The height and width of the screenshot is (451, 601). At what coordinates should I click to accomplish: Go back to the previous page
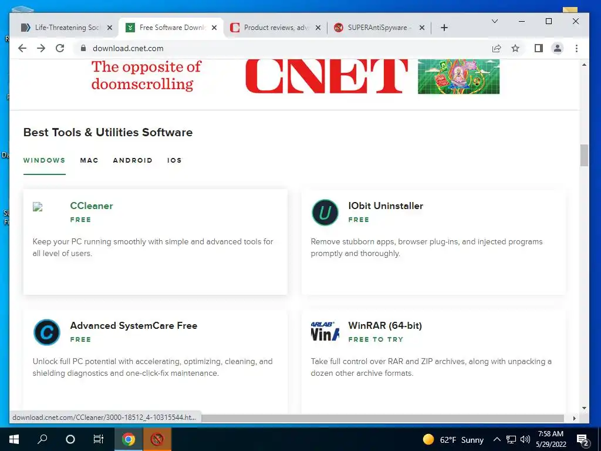[x=22, y=48]
